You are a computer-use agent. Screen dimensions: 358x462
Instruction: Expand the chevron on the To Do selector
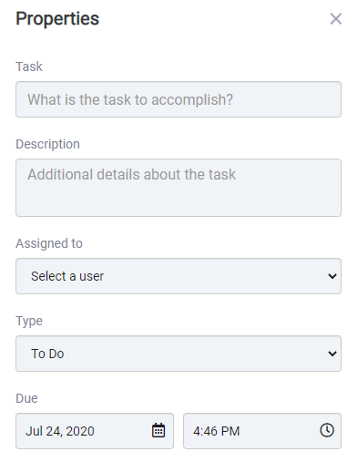point(332,354)
